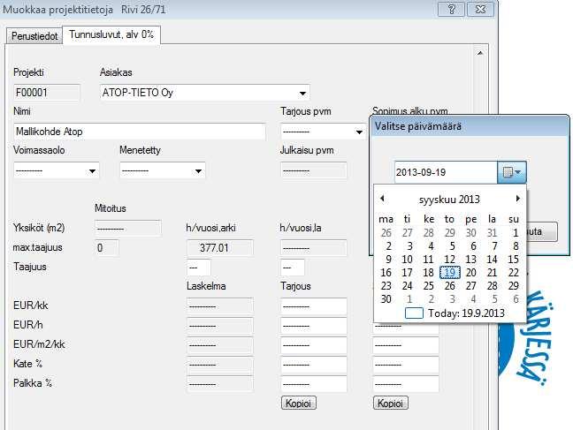Click the Taajuus la field
Image resolution: width=573 pixels, height=430 pixels.
tap(292, 268)
